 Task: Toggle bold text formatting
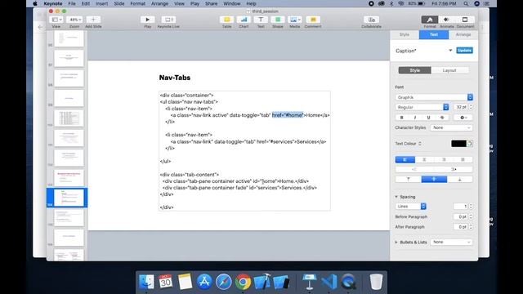[x=401, y=118]
